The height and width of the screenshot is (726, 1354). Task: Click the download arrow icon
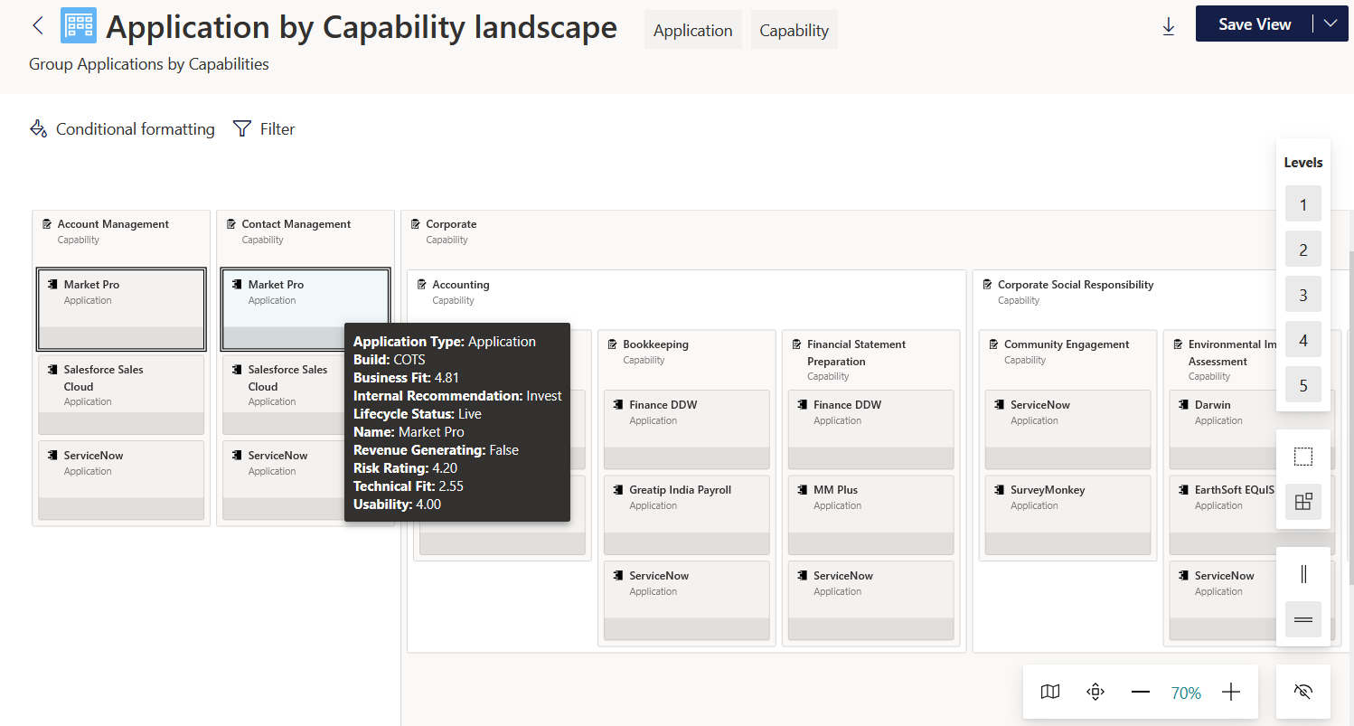pos(1169,27)
